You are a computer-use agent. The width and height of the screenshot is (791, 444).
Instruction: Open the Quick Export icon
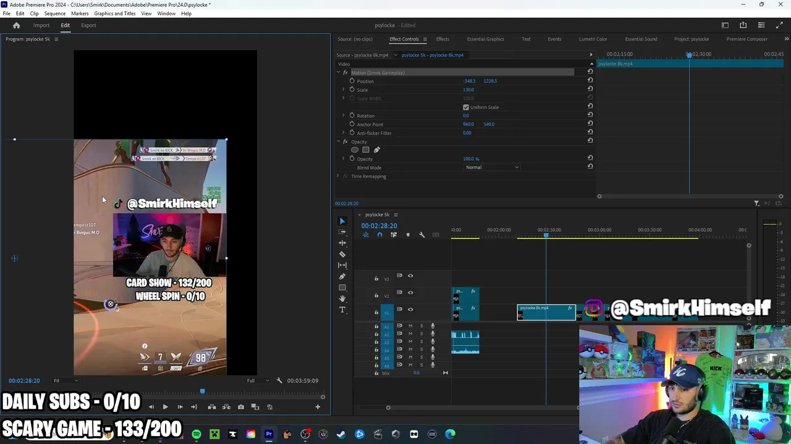[x=743, y=25]
